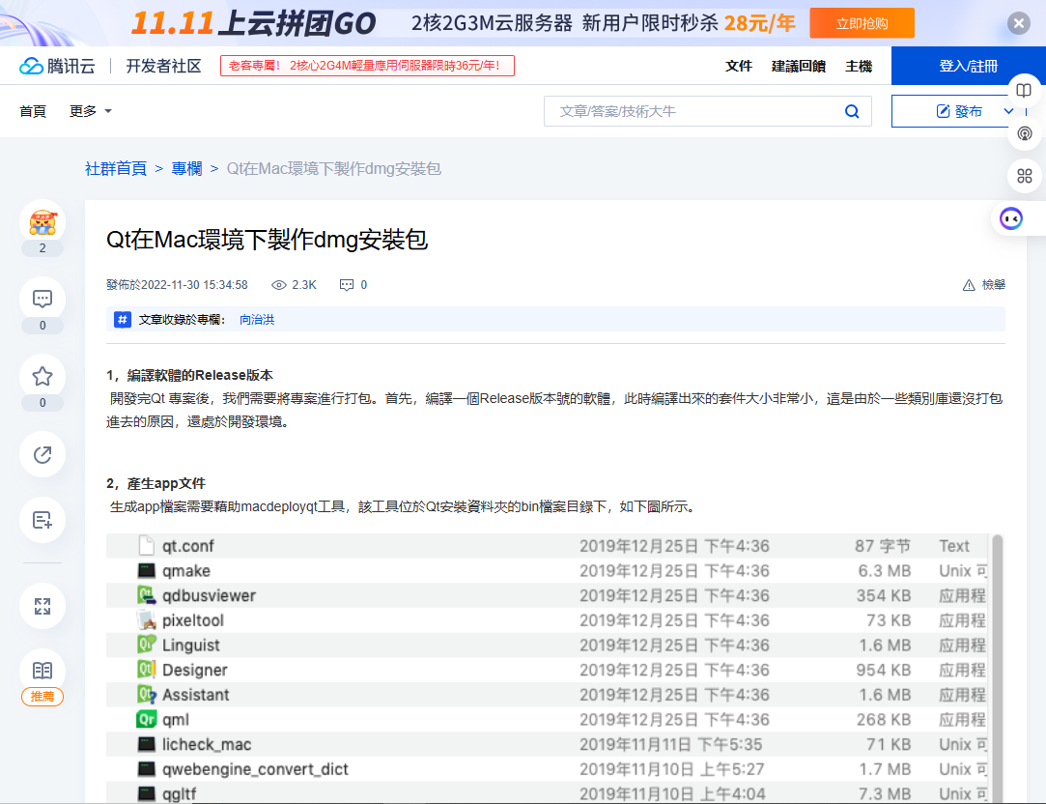The width and height of the screenshot is (1046, 804).
Task: Click the share icon in left sidebar
Action: point(42,454)
